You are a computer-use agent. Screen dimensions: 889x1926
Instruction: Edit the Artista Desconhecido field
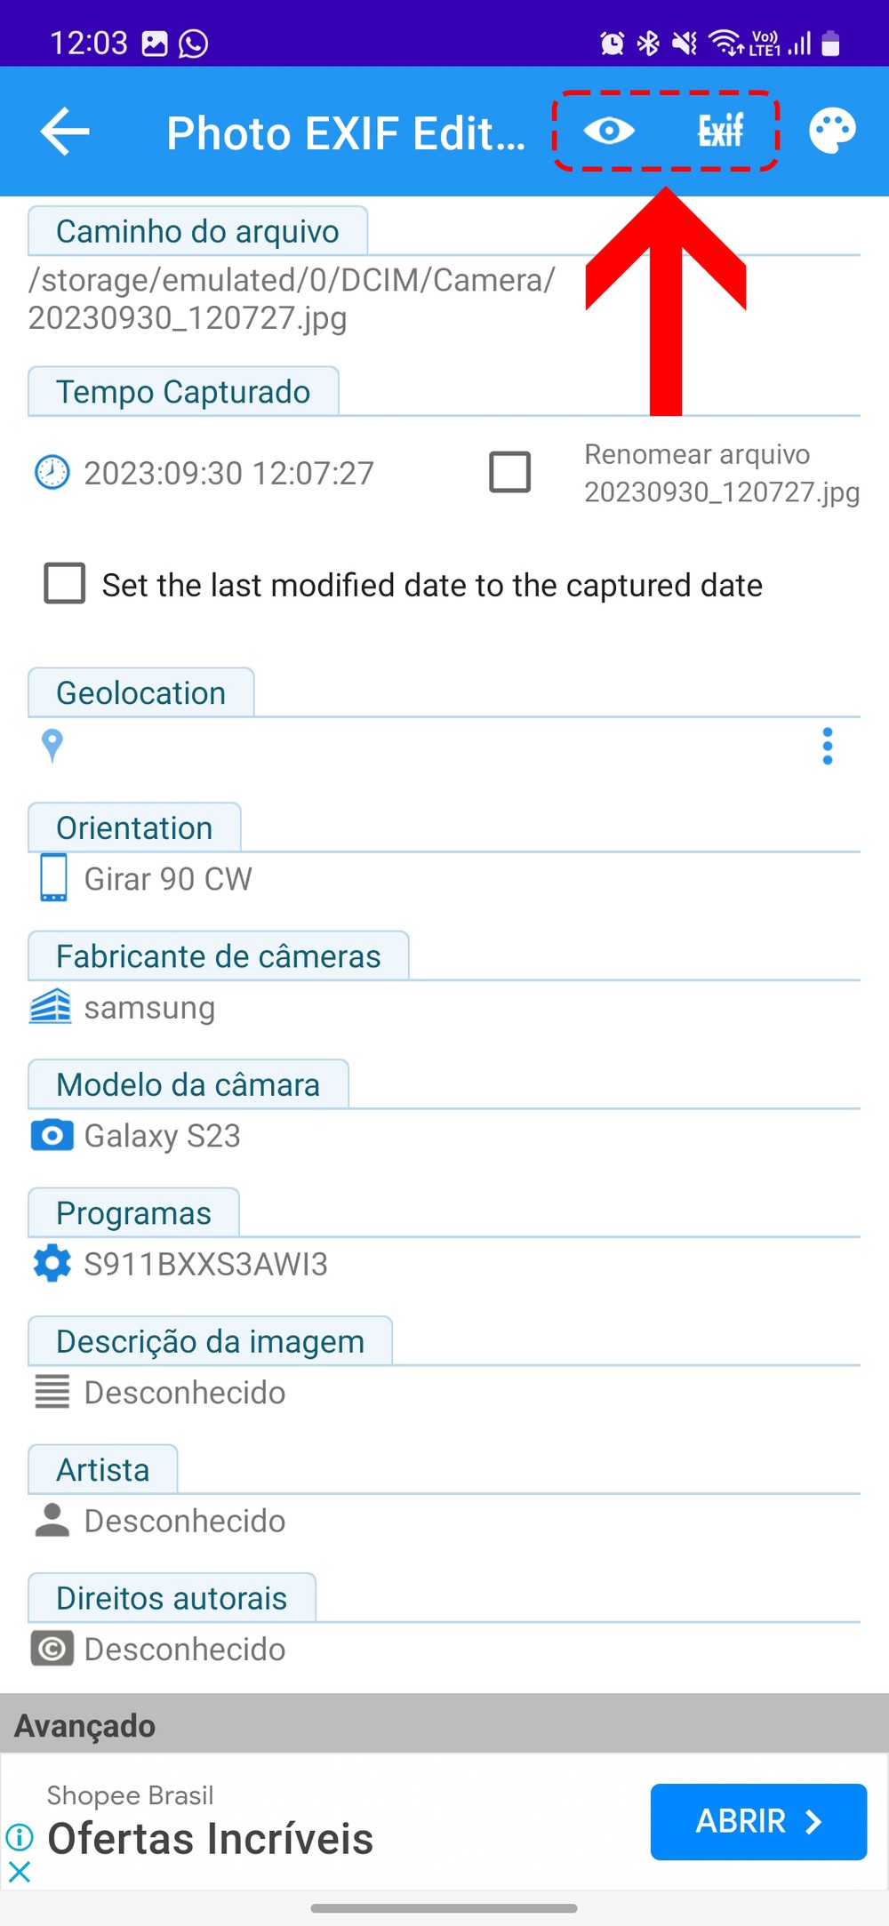coord(185,1521)
